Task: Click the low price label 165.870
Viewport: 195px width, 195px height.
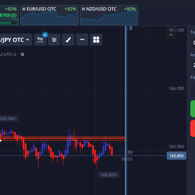Action: coord(109,175)
